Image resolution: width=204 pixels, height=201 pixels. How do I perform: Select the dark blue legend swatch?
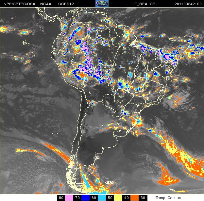tap(85, 198)
